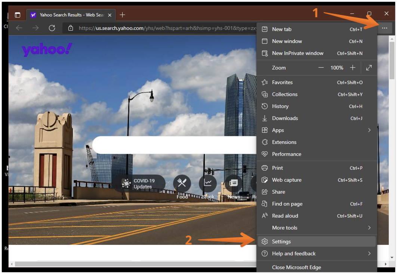Close the Yahoo Search Results tab

110,15
